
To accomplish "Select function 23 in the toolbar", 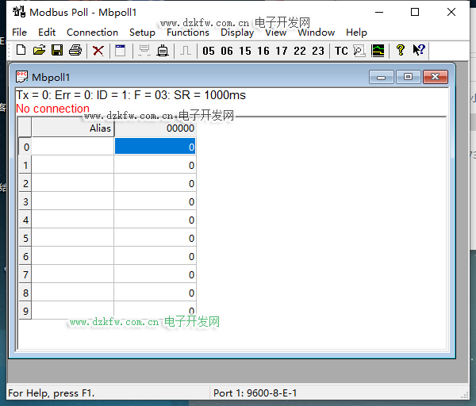I will [318, 51].
